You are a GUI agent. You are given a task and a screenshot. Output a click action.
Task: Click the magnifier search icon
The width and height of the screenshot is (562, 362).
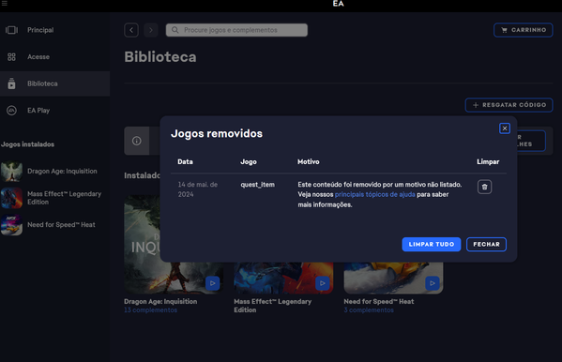pos(175,30)
